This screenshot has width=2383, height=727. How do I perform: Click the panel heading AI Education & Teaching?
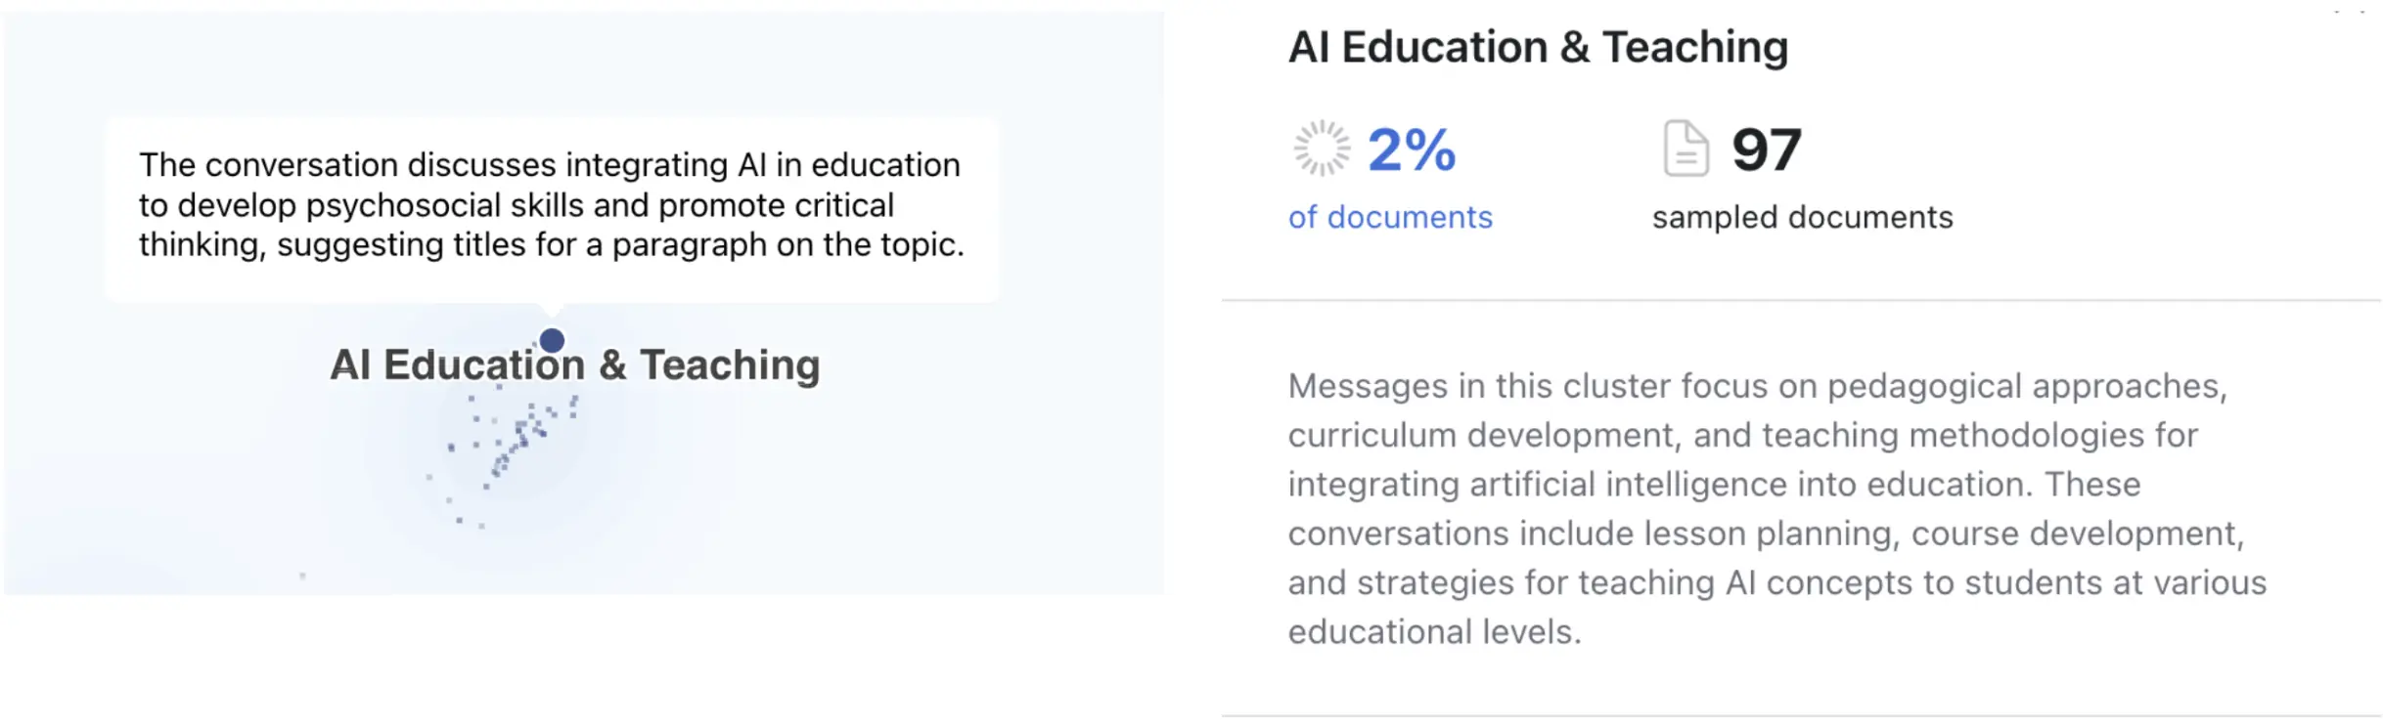point(1538,47)
